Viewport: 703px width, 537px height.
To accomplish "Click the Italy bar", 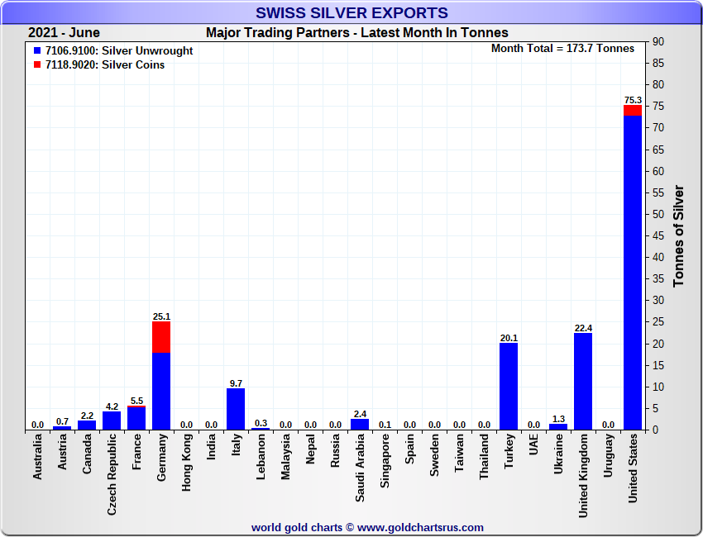I will coord(236,409).
